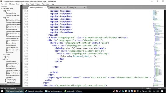Open the View menu
166x93 pixels.
pos(23,4)
